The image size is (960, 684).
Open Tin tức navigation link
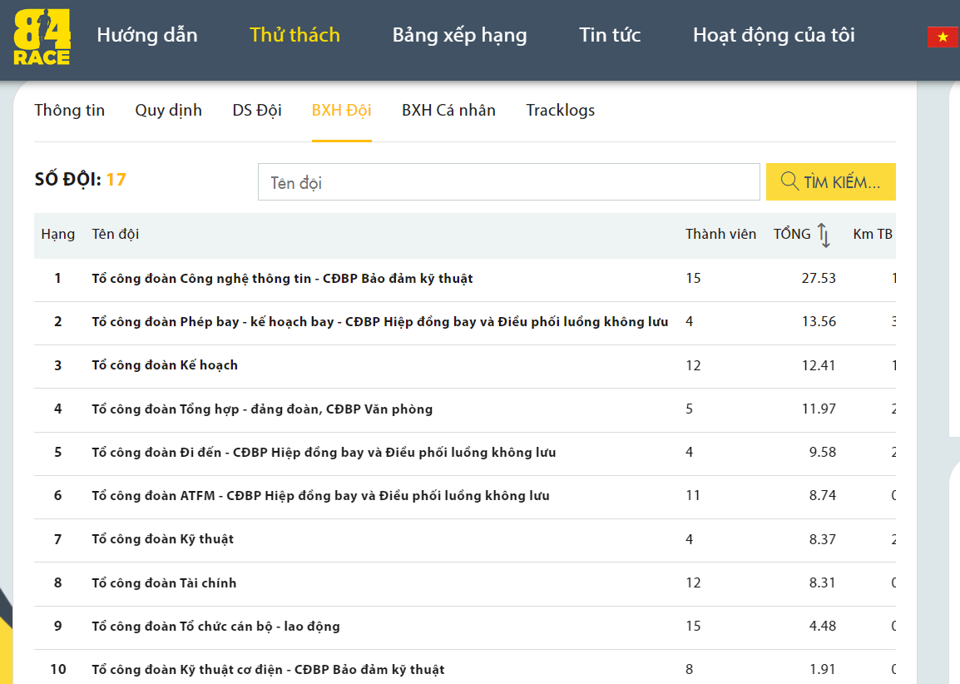click(x=610, y=35)
